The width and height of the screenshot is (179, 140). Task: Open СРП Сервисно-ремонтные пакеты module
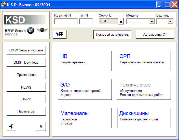coord(144,61)
